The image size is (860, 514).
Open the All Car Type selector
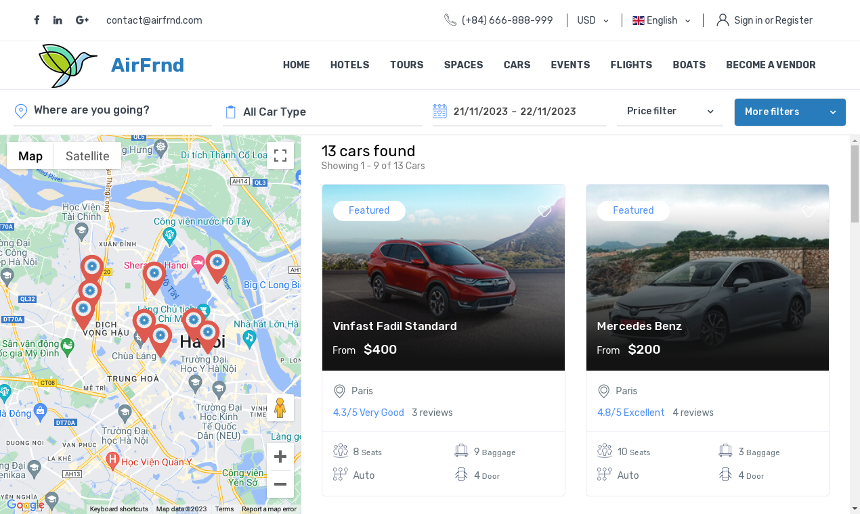[x=322, y=112]
